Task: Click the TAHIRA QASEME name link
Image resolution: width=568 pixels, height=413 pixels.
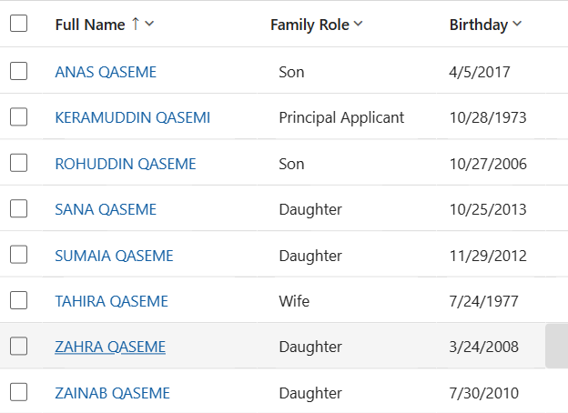Action: tap(112, 301)
